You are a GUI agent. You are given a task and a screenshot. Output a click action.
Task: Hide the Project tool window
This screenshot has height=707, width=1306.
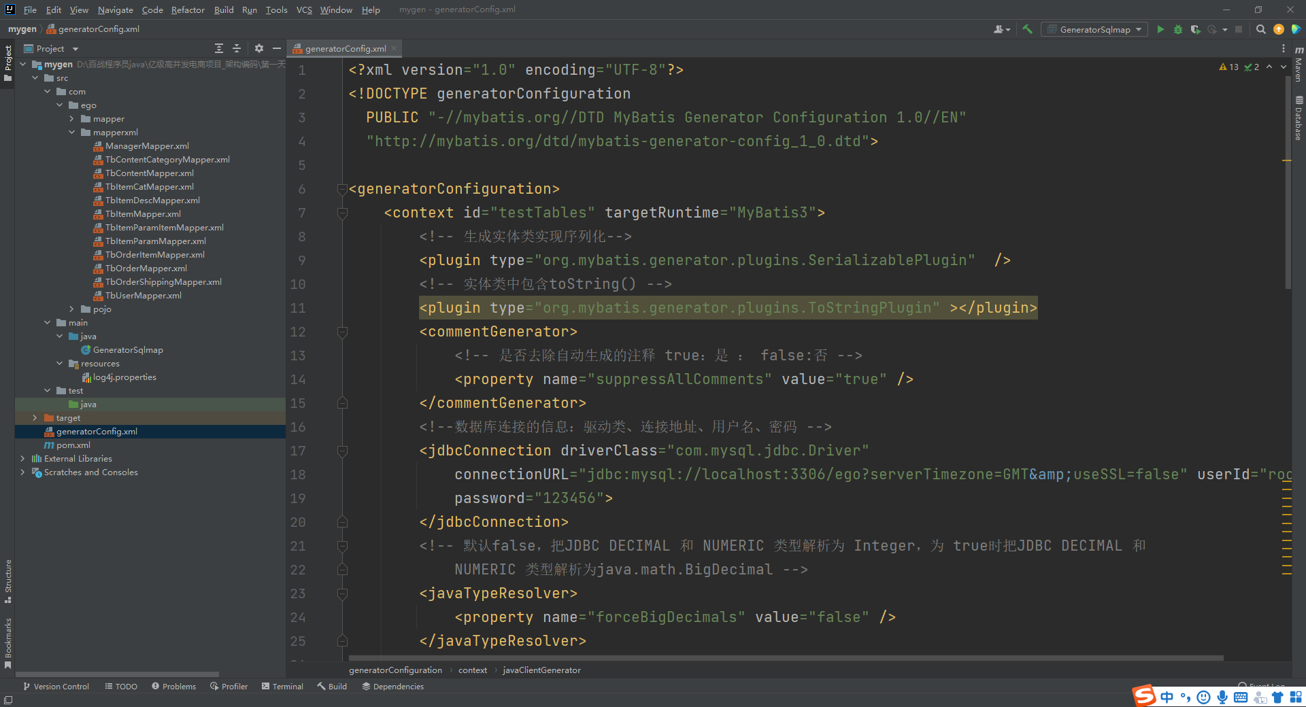coord(276,48)
